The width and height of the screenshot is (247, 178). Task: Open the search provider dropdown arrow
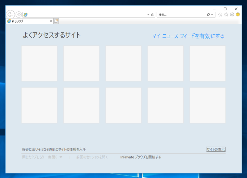pos(212,15)
